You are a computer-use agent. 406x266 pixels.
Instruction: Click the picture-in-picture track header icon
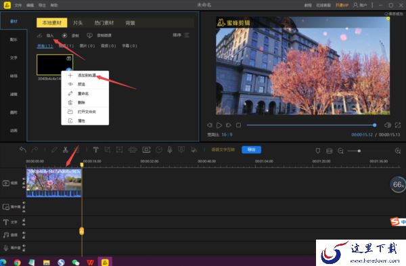point(6,207)
